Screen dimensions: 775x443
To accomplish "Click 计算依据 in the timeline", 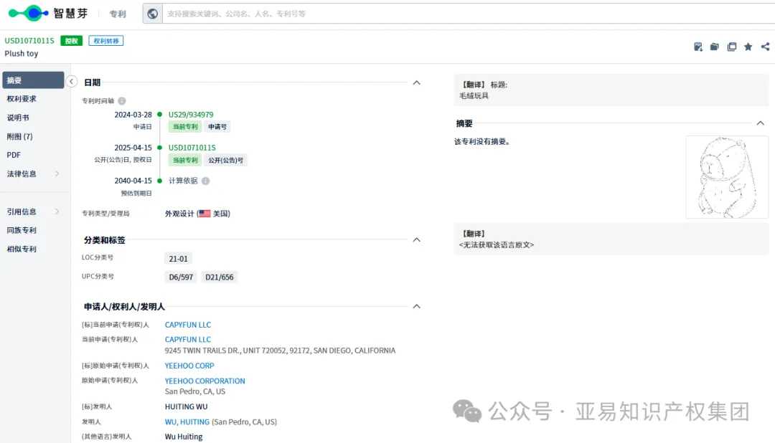I will [183, 181].
